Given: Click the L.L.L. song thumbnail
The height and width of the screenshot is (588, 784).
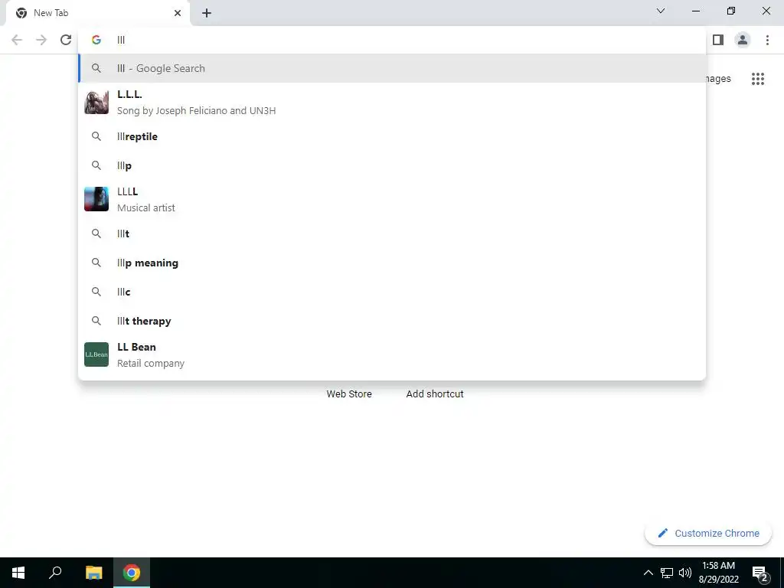Looking at the screenshot, I should [96, 103].
